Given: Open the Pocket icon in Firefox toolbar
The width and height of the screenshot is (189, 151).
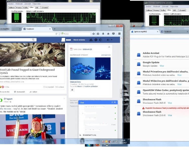Looking at the screenshot, I should [113, 34].
